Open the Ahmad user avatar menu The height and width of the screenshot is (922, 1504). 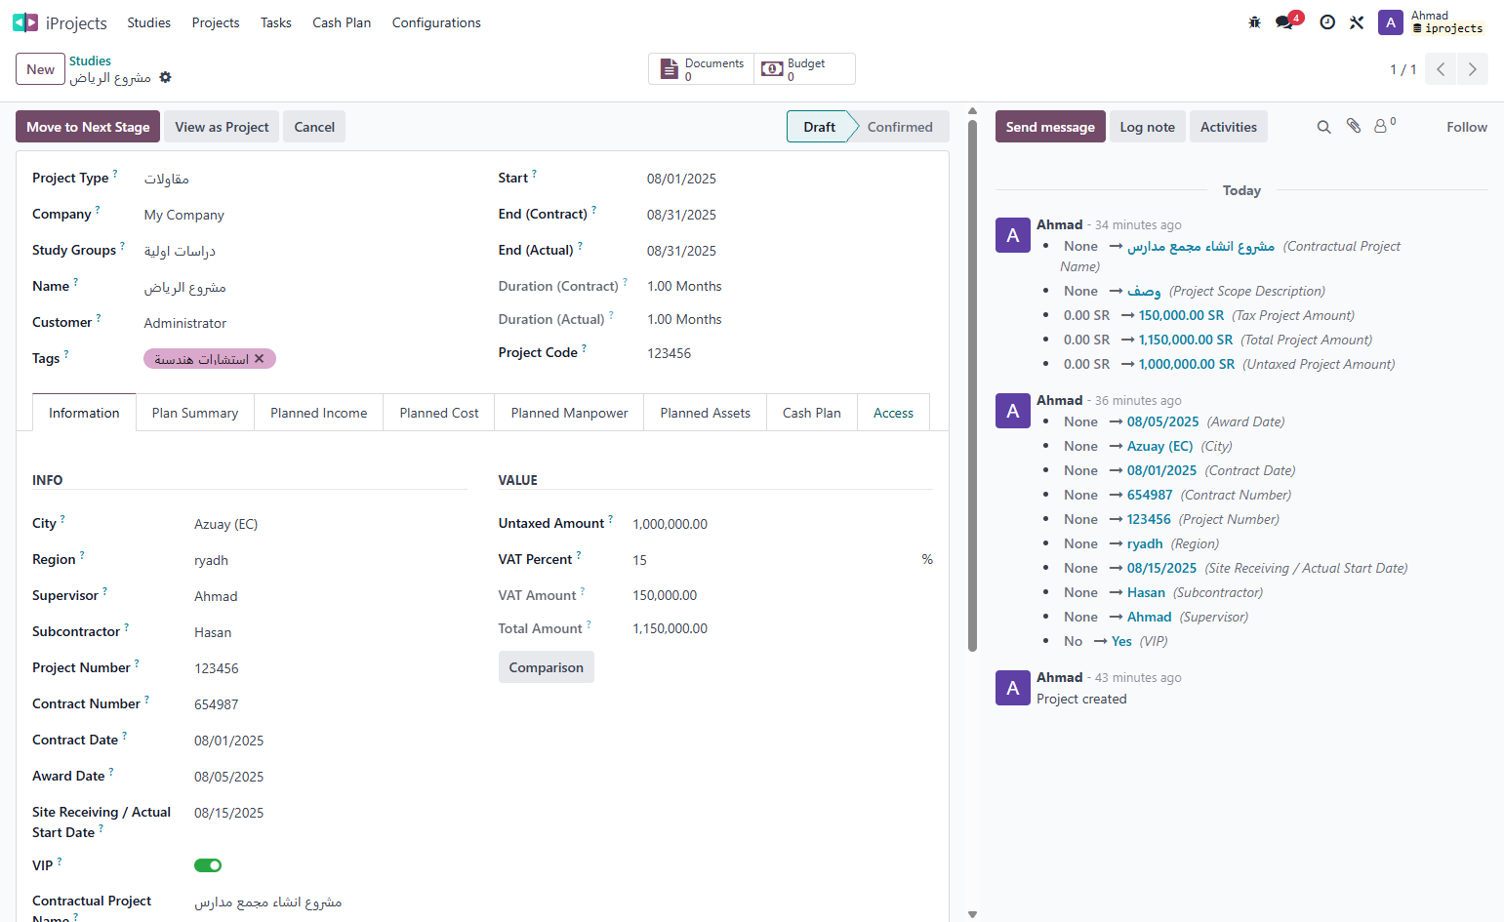(x=1390, y=22)
